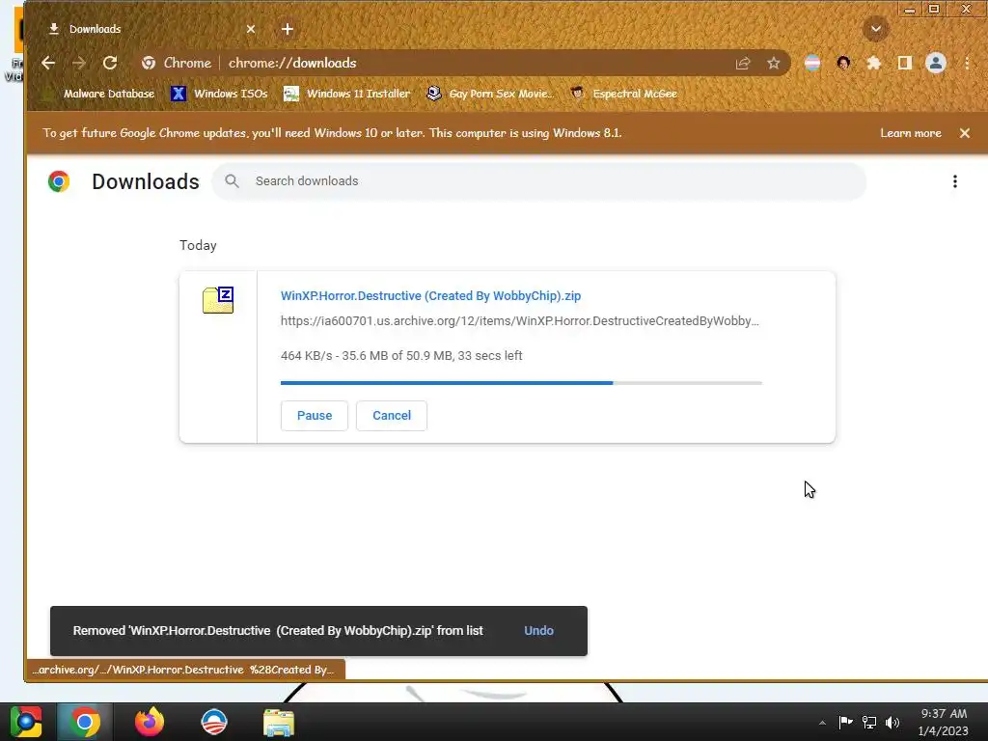Reload the downloads page
988x741 pixels.
110,63
